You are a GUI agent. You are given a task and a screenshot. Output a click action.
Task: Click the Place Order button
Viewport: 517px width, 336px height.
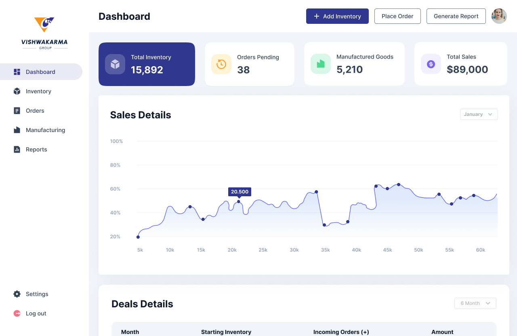point(397,16)
